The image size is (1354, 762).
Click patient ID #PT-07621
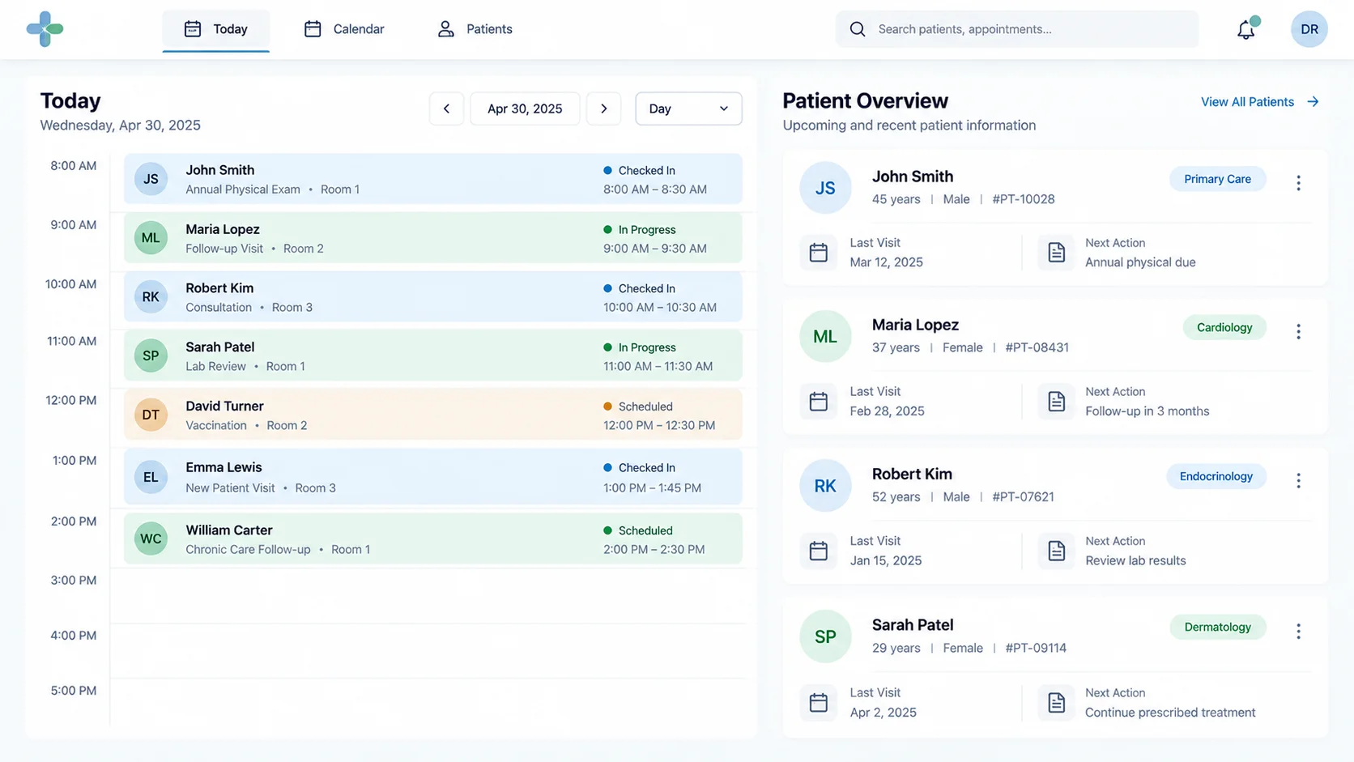pos(1023,497)
